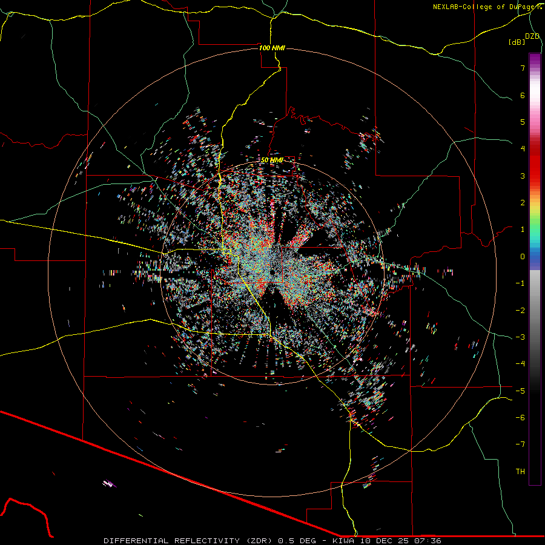Click the -1 dB value on color scale
This screenshot has width=545, height=545.
520,283
